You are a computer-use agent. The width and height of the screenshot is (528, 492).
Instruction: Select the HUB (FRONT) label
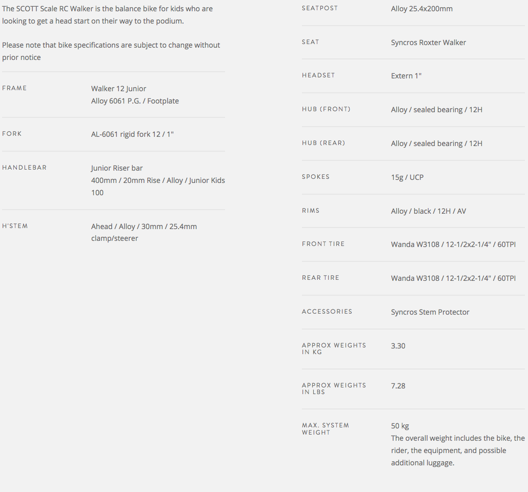[x=326, y=109]
